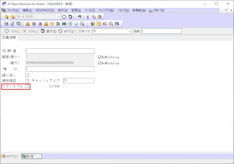Click the table with green arrows icon
Screen dimensions: 234x164
(117, 24)
